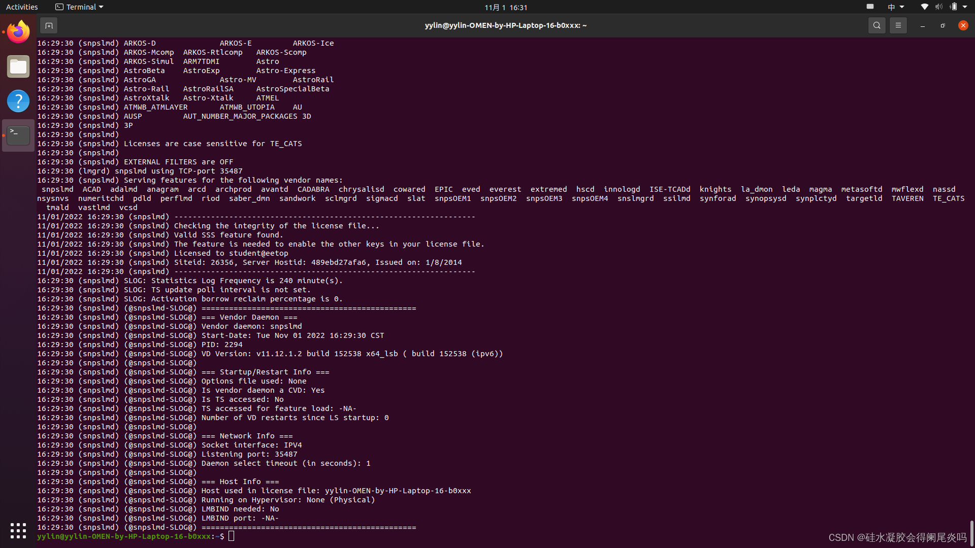This screenshot has height=548, width=975.
Task: Click 'Host used in license file' line
Action: [254, 491]
